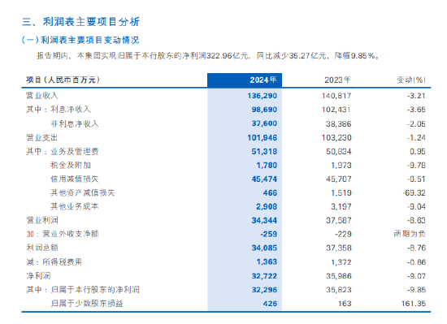This screenshot has height=324, width=447.
Task: Click the value 1,519
Action: (x=341, y=193)
